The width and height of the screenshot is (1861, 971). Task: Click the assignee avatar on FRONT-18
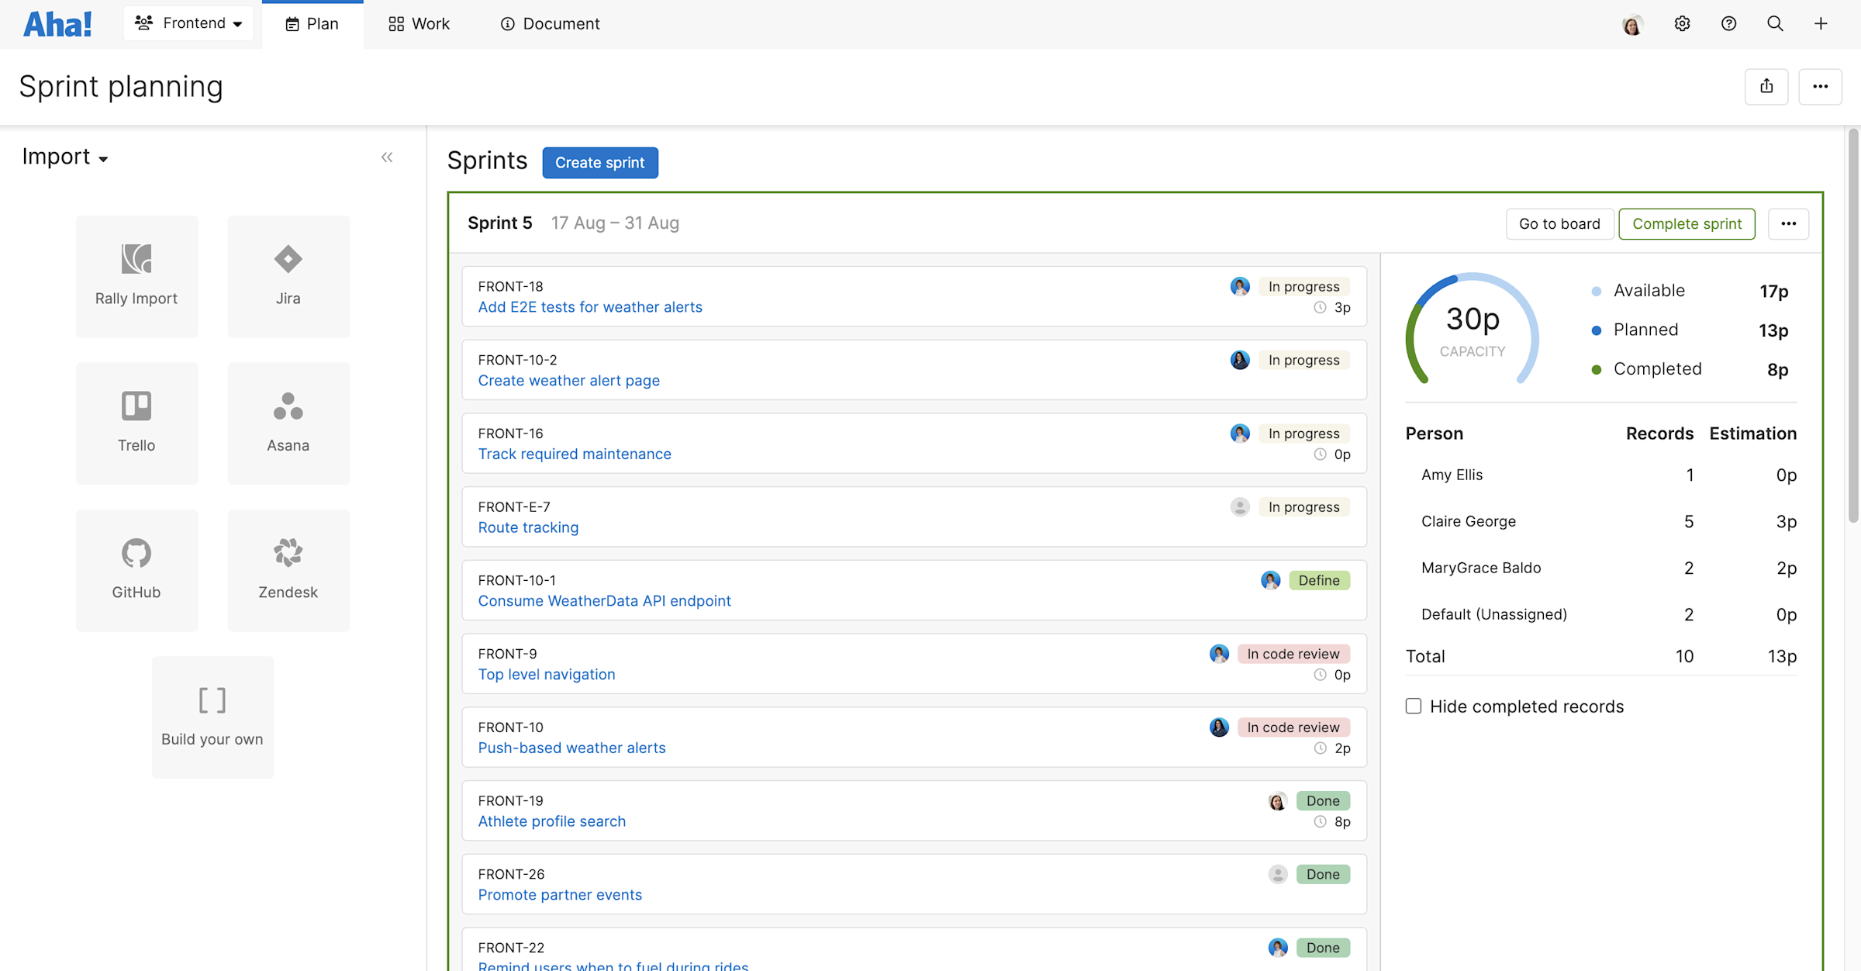point(1240,286)
